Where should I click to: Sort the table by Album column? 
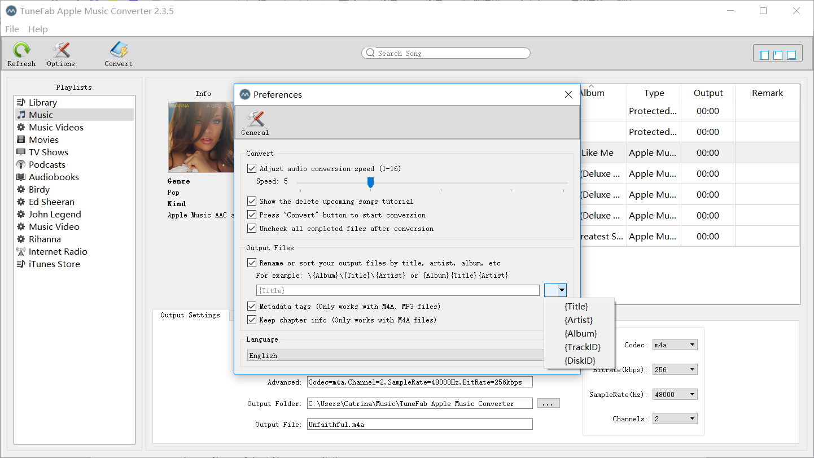pos(603,93)
